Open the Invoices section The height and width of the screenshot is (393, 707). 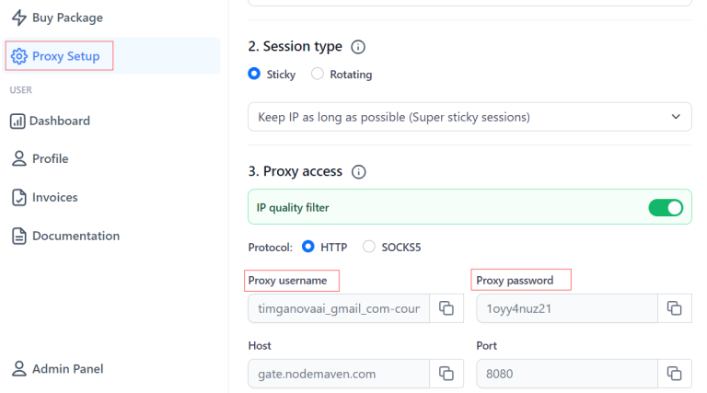54,197
